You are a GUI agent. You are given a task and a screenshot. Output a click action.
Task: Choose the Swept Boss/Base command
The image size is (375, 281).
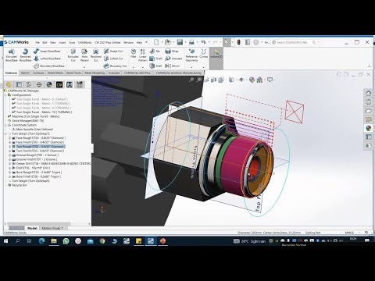(47, 52)
